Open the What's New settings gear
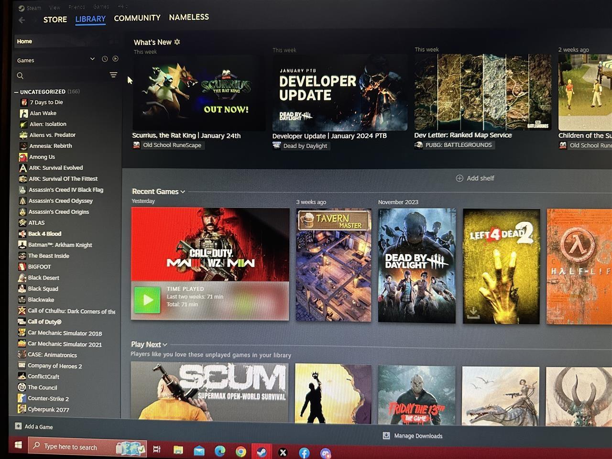 tap(177, 42)
